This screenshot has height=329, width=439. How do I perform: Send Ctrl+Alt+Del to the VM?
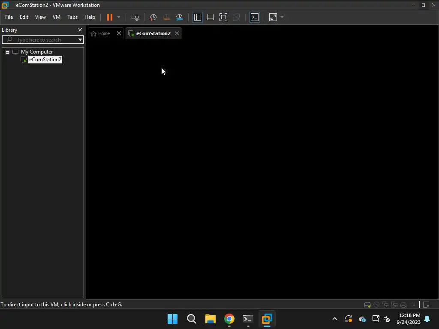pyautogui.click(x=135, y=17)
